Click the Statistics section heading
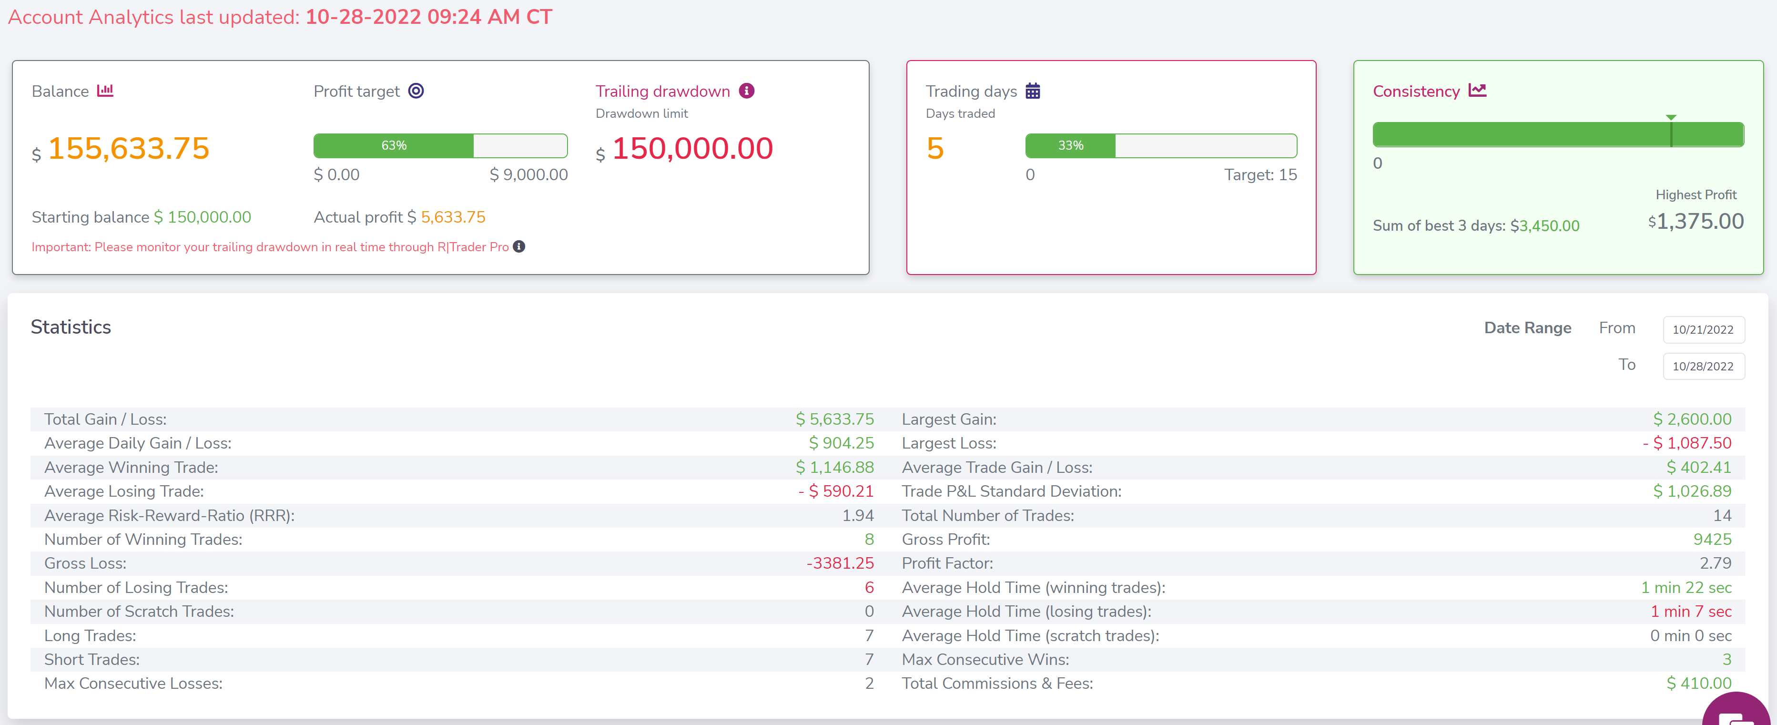The width and height of the screenshot is (1777, 725). point(71,327)
